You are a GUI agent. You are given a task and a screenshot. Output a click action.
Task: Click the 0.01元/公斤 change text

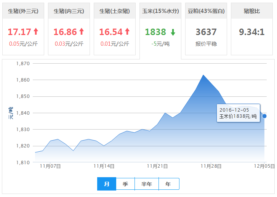click(x=115, y=44)
